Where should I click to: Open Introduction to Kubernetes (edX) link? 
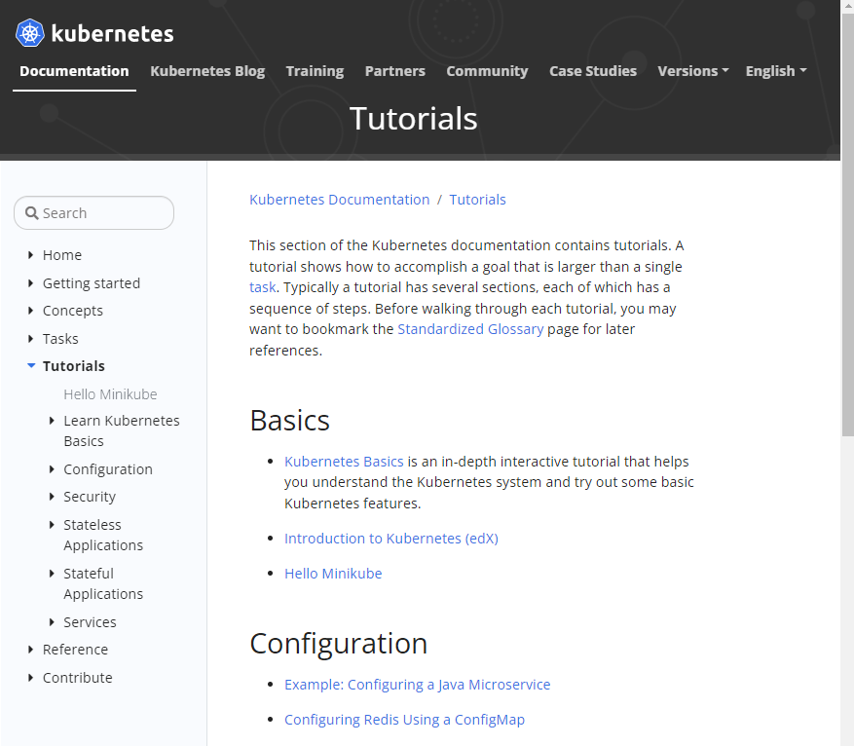[391, 539]
